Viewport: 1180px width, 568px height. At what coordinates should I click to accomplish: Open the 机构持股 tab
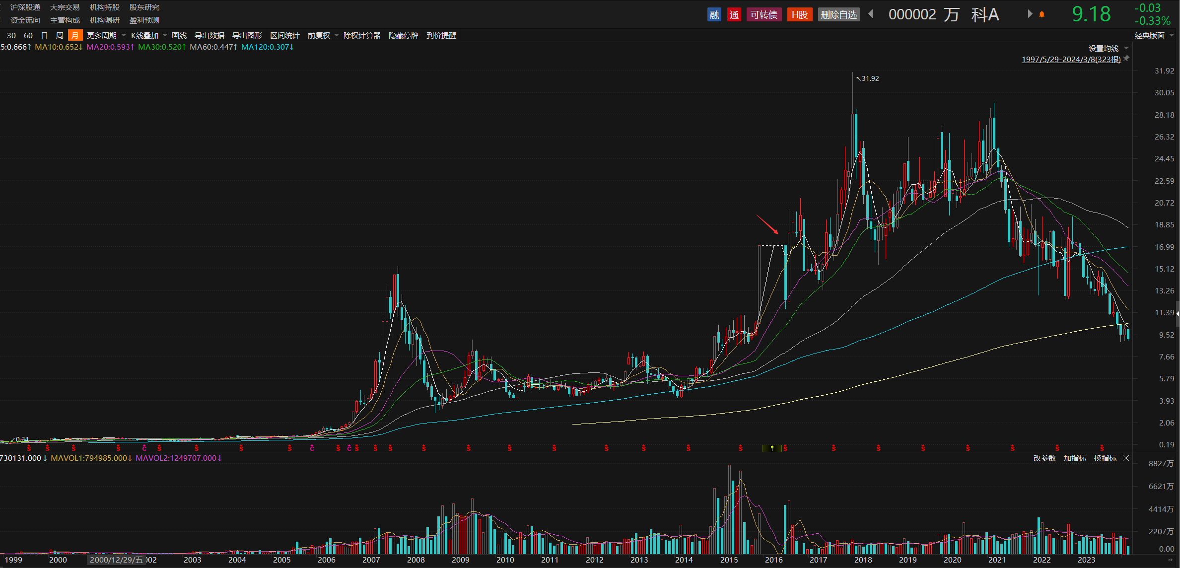pyautogui.click(x=104, y=7)
